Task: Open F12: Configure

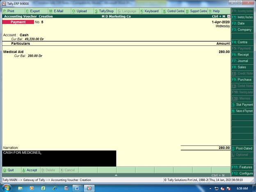Action: [242, 173]
